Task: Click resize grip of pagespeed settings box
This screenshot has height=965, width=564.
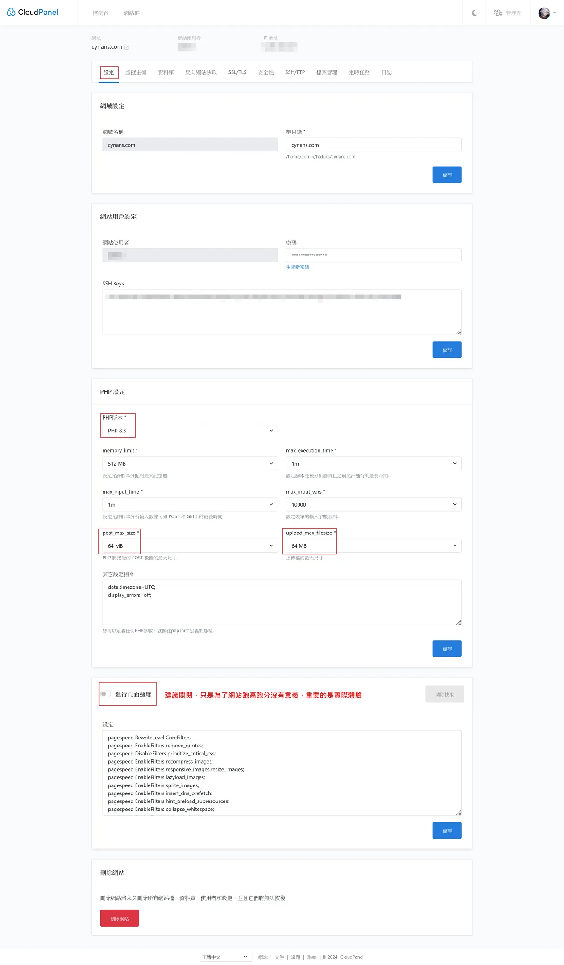Action: [x=458, y=812]
